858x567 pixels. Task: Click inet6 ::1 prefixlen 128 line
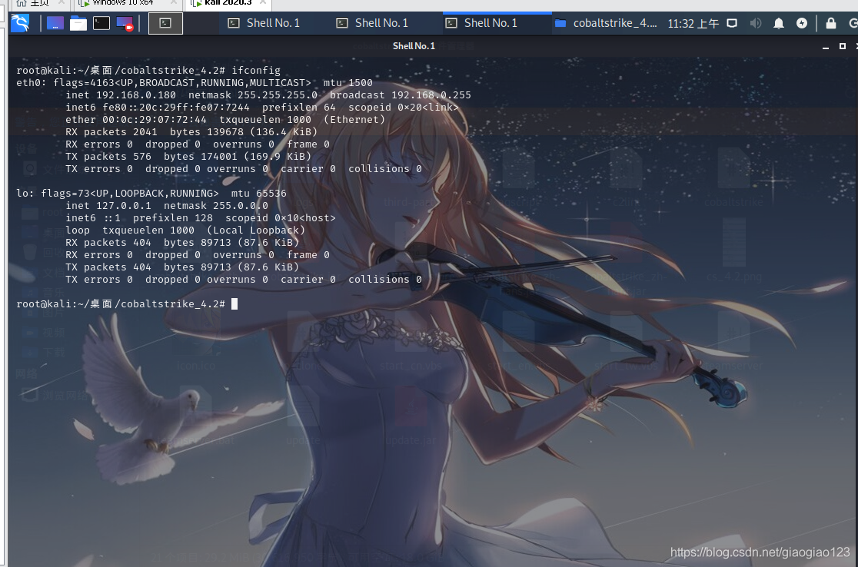point(200,218)
